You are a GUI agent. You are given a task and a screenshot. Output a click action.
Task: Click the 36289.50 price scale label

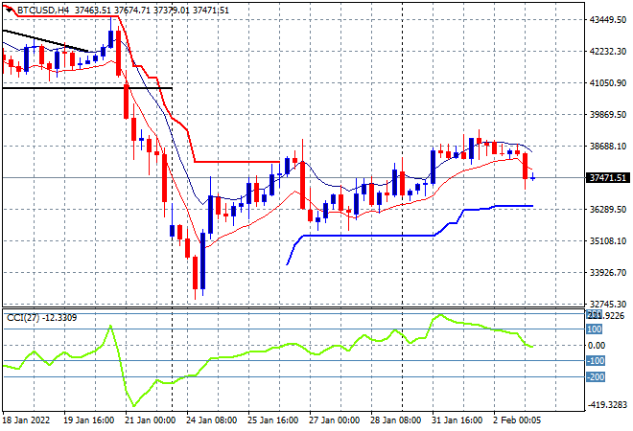click(607, 209)
